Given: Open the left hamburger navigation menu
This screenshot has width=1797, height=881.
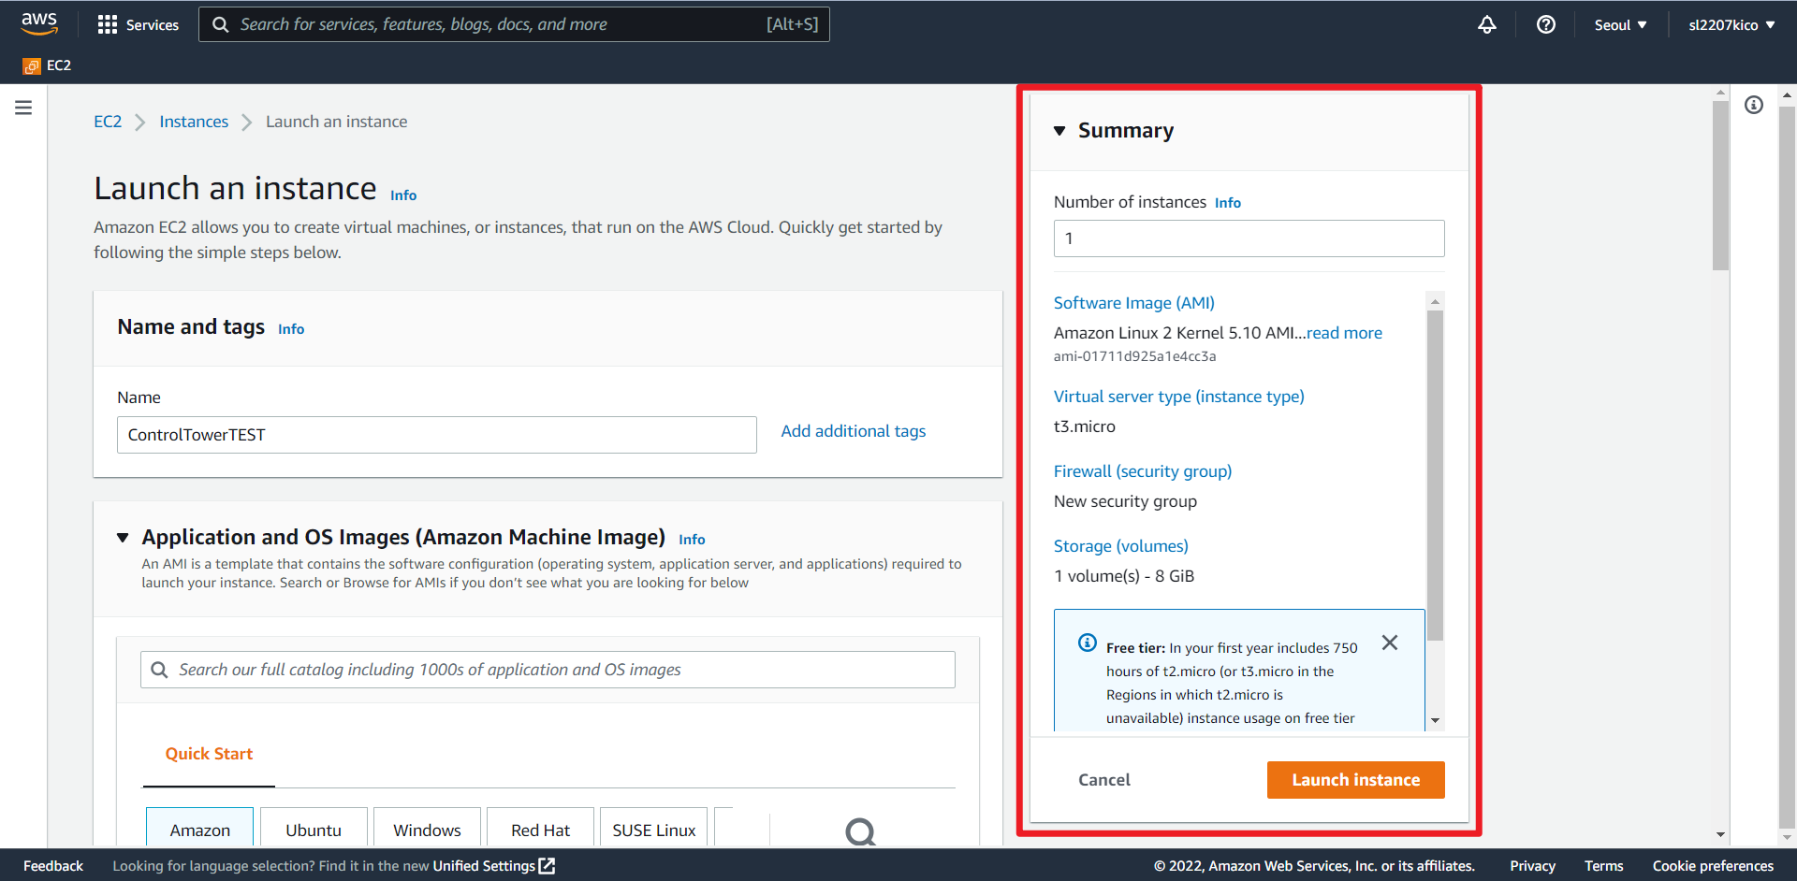Looking at the screenshot, I should coord(23,108).
